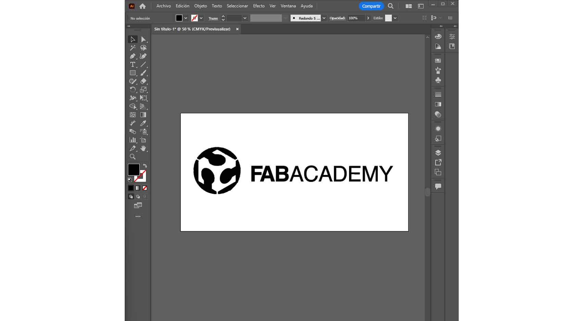583x321 pixels.
Task: Set None mode button below swatches
Action: (x=145, y=188)
